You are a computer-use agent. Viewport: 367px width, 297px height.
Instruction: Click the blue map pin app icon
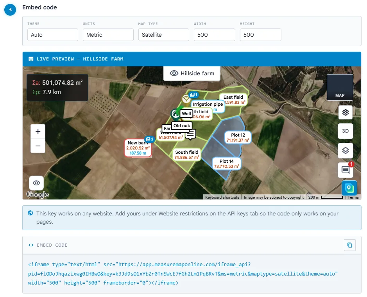(x=349, y=188)
